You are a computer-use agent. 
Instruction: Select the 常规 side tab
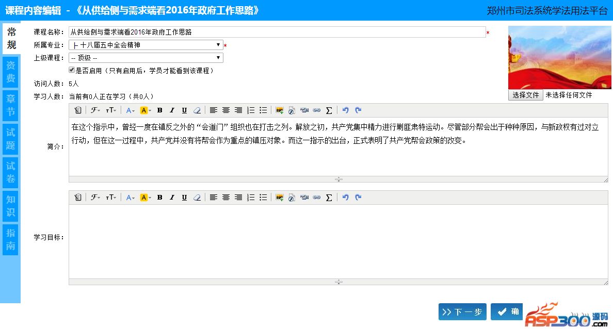point(11,38)
